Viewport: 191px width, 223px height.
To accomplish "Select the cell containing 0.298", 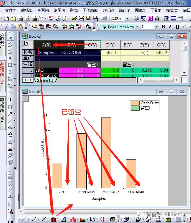I will point(145,70).
